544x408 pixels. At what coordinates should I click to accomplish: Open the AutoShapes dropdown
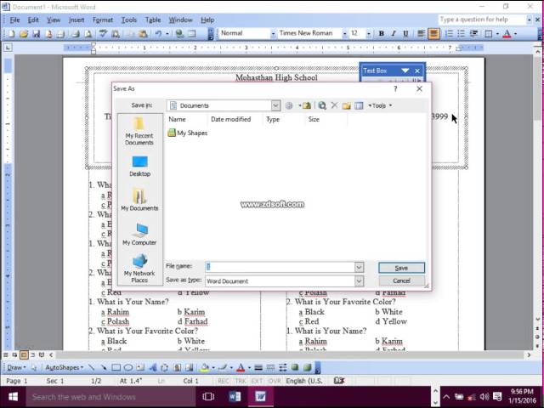[65, 367]
